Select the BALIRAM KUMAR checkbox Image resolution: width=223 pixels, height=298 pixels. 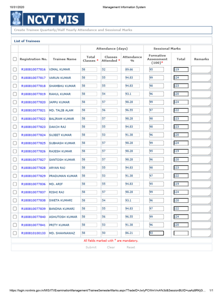point(15,119)
